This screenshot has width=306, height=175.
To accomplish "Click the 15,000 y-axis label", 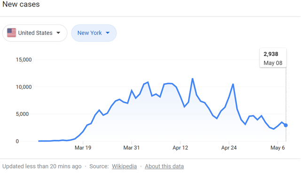I will (24, 60).
